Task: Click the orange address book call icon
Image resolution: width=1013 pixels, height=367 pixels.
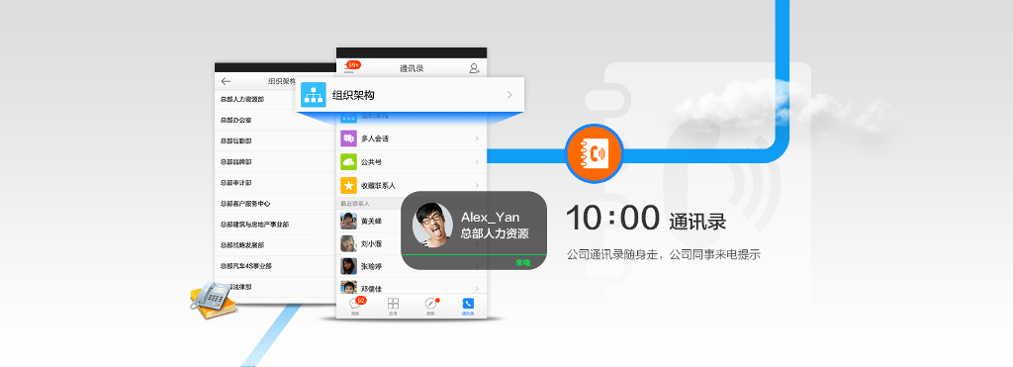Action: (x=595, y=153)
